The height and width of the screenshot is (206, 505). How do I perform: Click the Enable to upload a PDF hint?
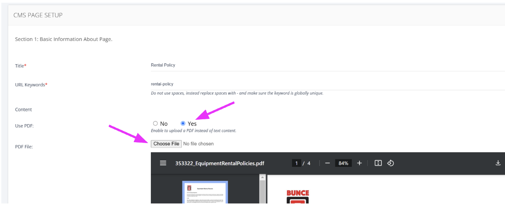click(x=194, y=131)
